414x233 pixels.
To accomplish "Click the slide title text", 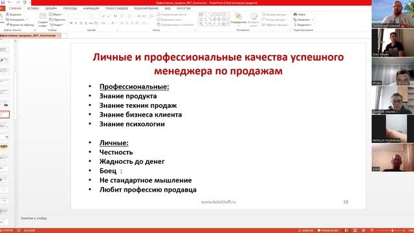I will (218, 63).
